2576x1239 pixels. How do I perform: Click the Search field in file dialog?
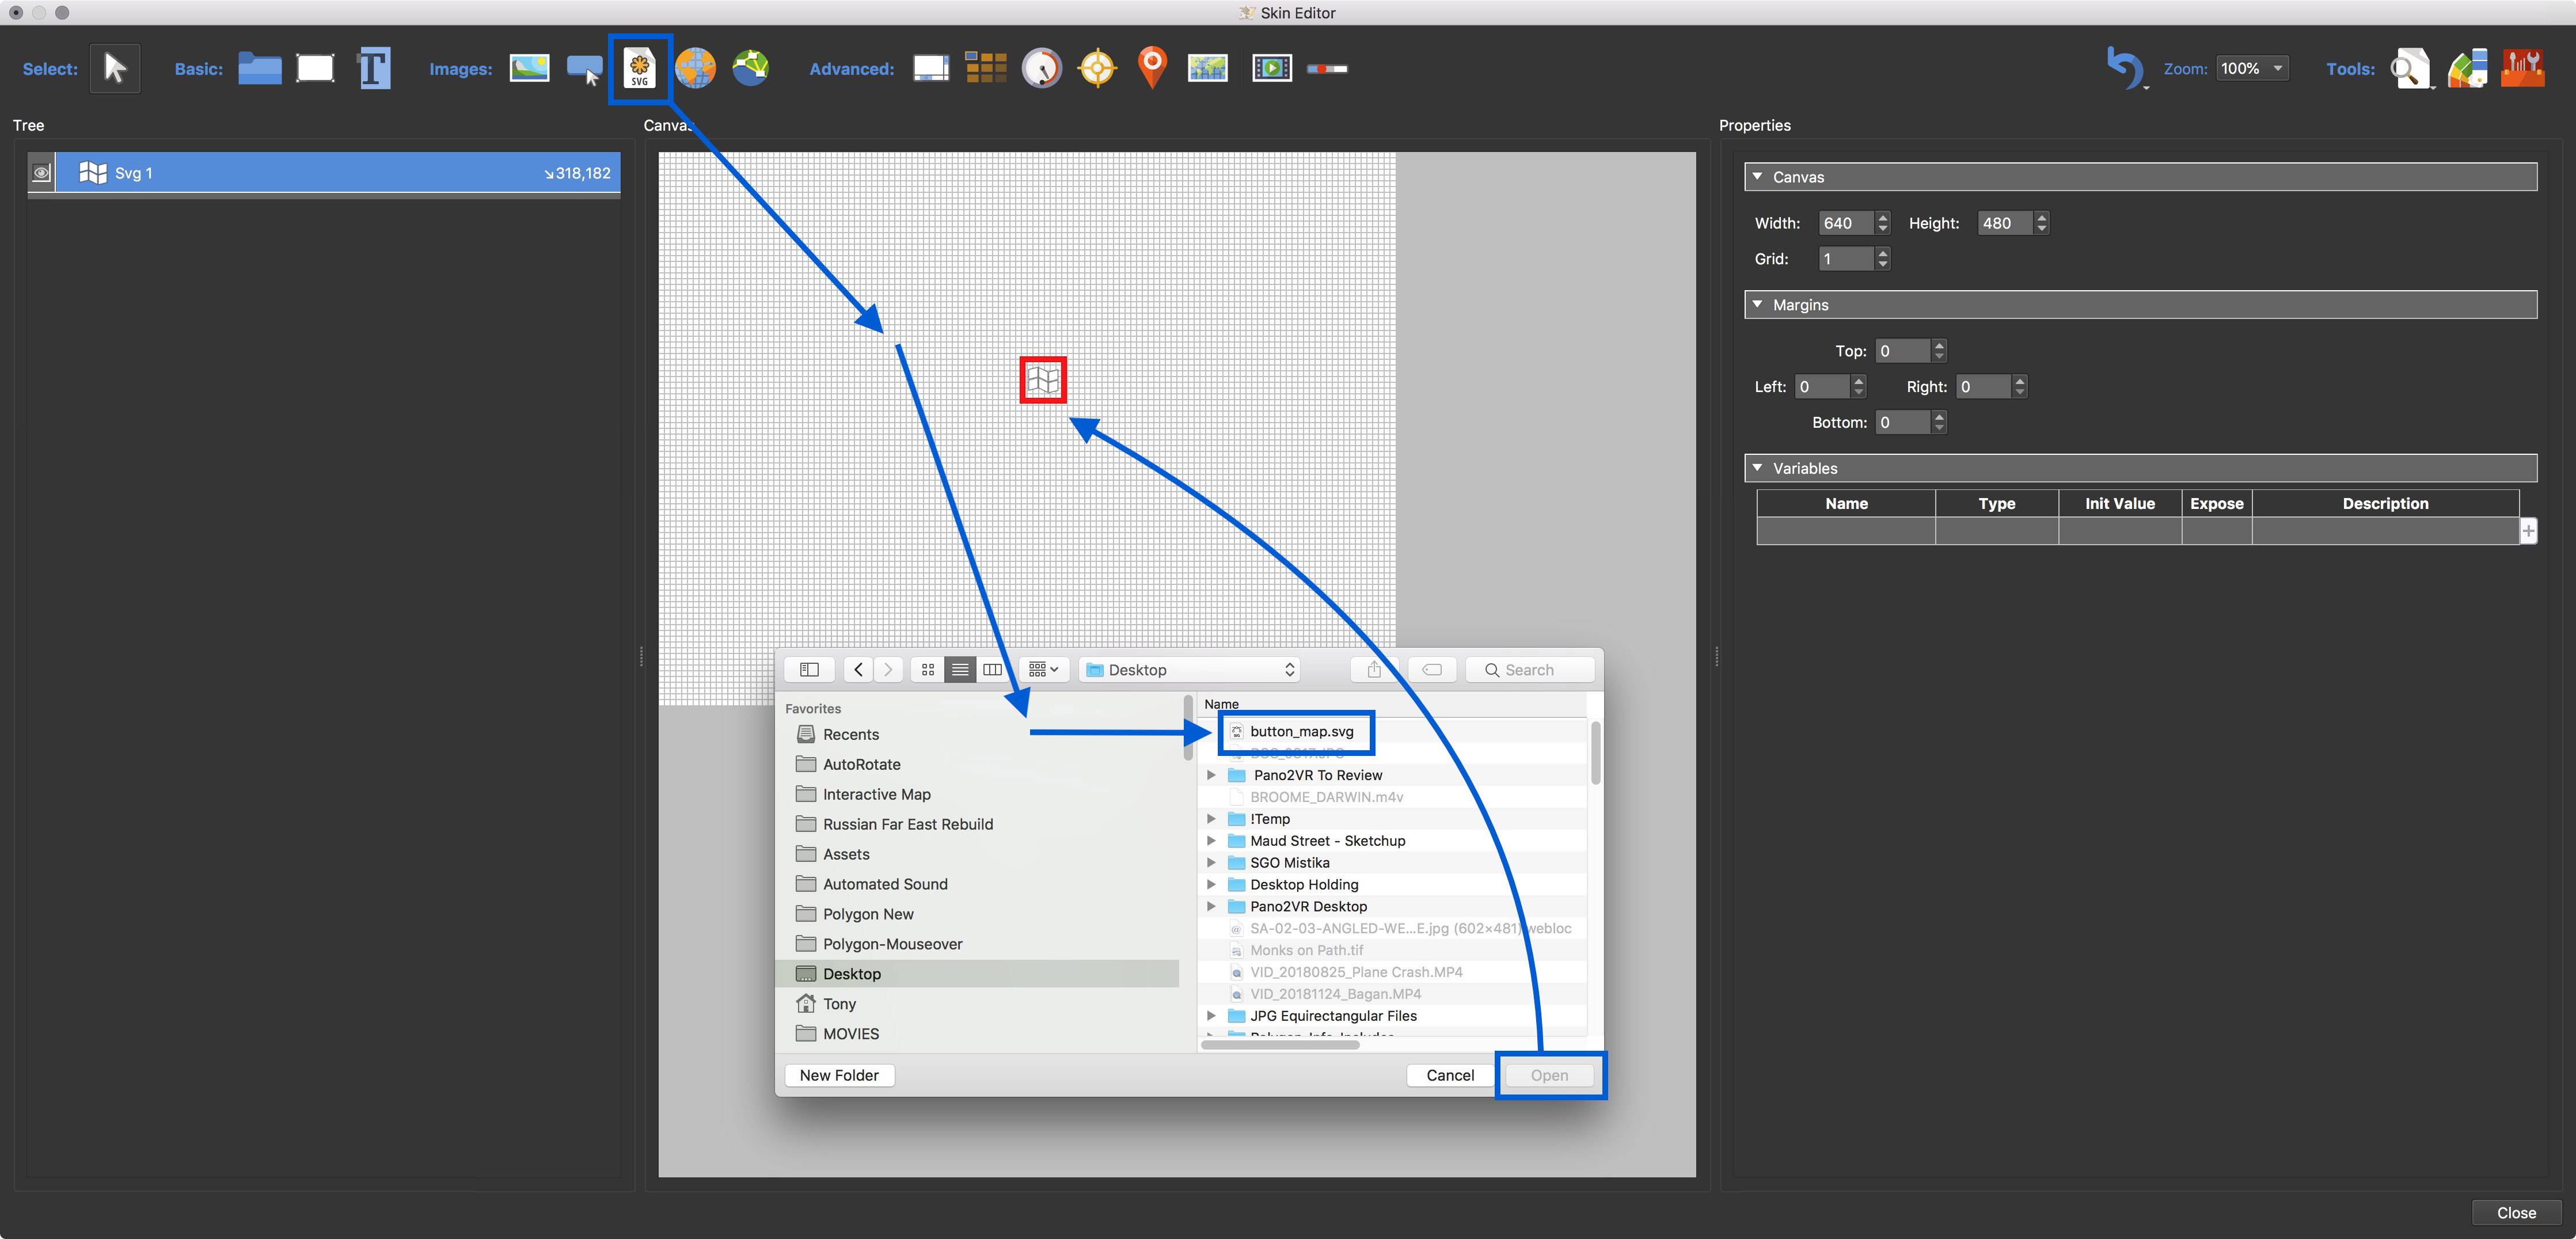[x=1530, y=670]
